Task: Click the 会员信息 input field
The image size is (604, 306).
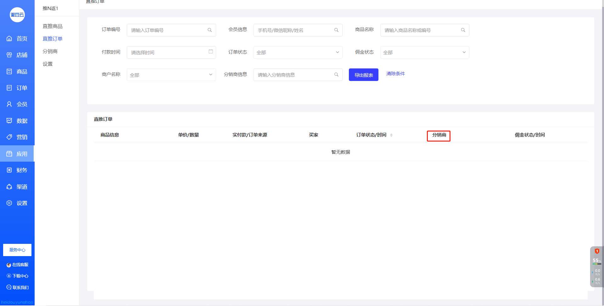Action: click(294, 30)
